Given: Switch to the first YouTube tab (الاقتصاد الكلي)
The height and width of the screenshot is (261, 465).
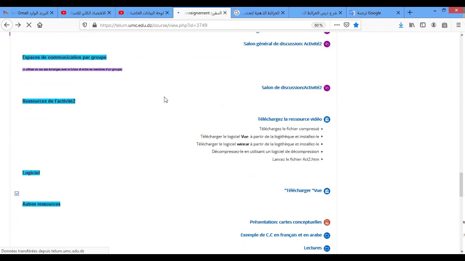Looking at the screenshot, I should pos(86,13).
